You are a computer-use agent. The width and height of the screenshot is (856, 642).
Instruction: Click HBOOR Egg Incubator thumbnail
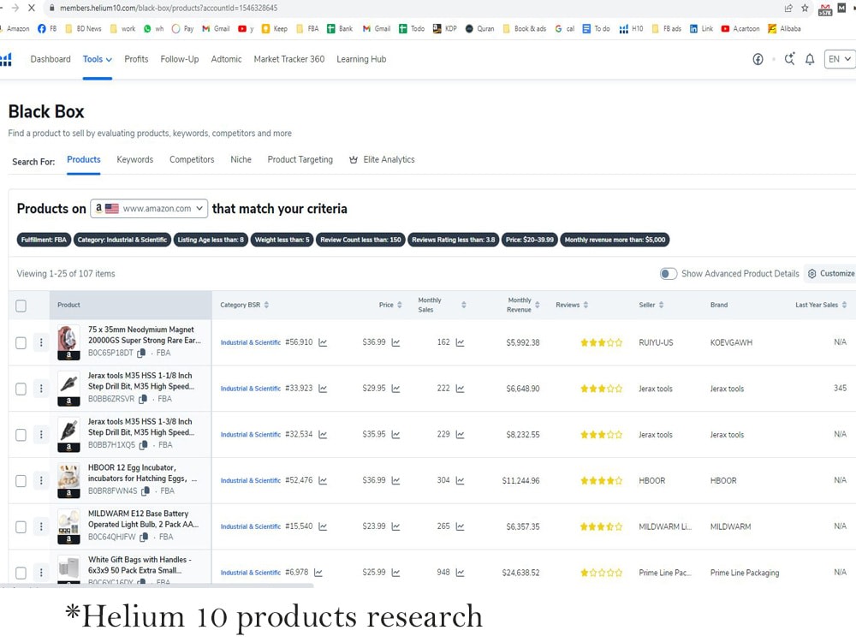coord(68,480)
